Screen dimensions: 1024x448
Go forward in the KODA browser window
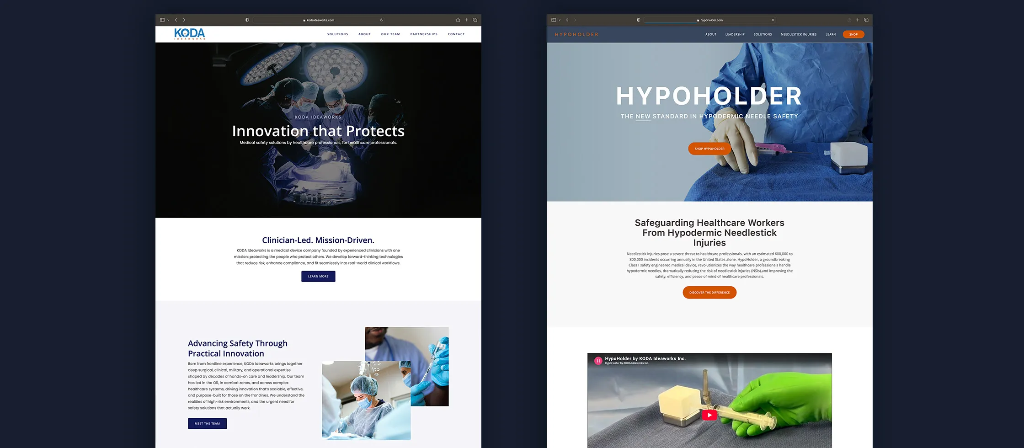coord(184,20)
